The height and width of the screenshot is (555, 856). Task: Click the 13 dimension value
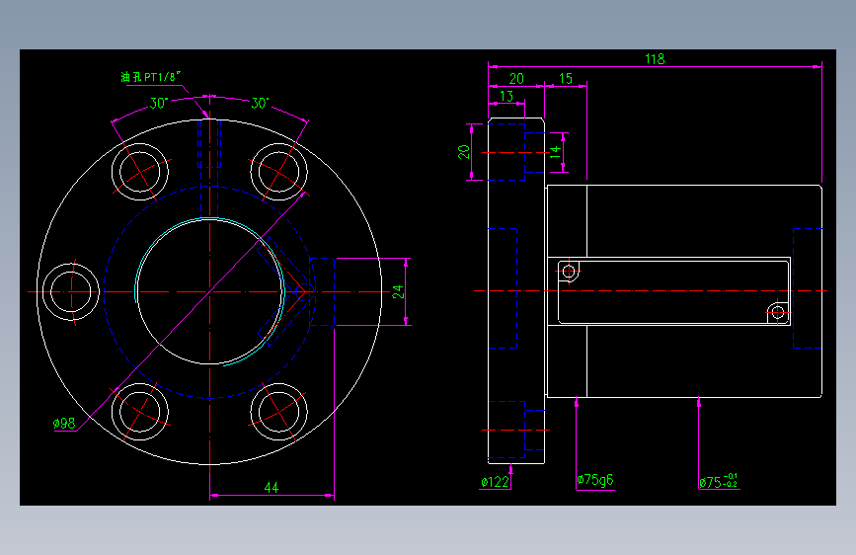pyautogui.click(x=506, y=96)
